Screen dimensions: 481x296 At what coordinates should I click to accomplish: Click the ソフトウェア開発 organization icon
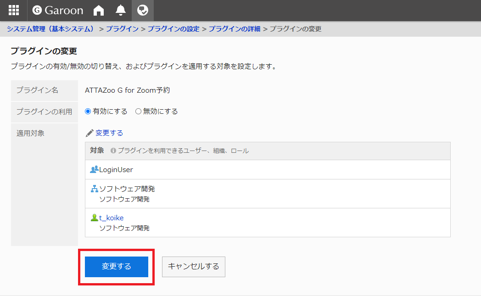(95, 189)
